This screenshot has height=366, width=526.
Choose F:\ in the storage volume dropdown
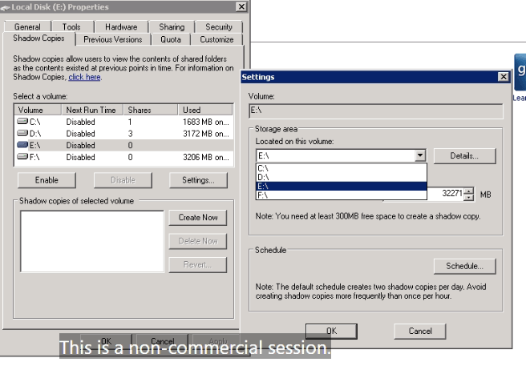(341, 195)
